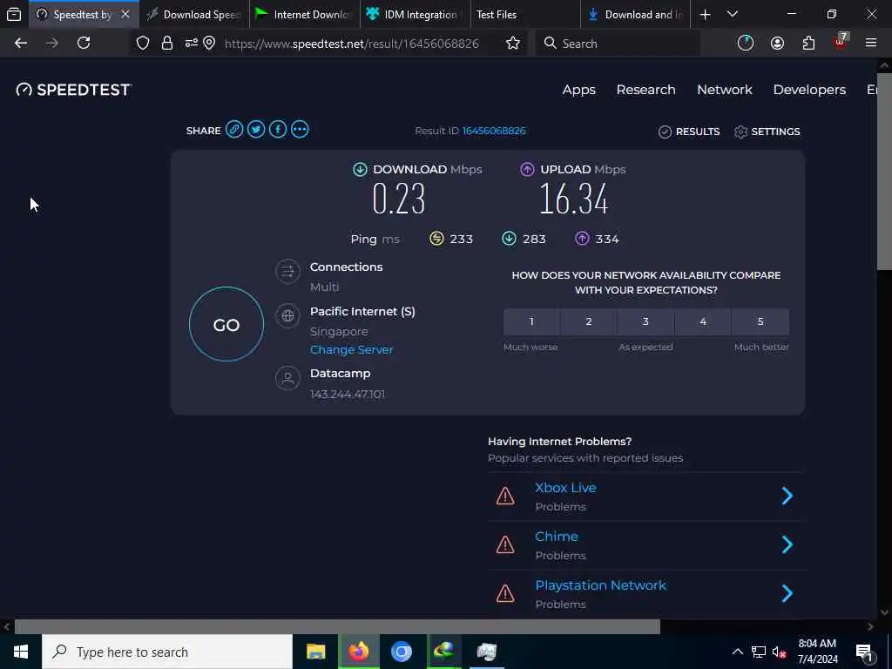Open the RESULTS page
This screenshot has width=892, height=669.
689,132
